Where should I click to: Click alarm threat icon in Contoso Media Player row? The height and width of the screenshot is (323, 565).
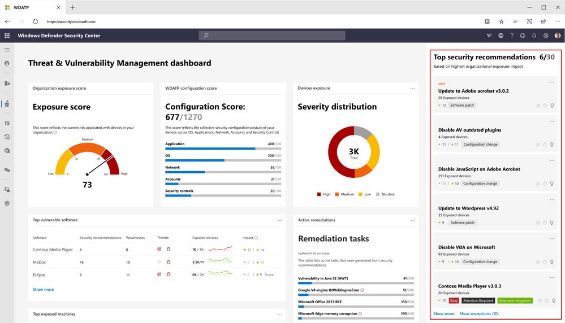169,249
